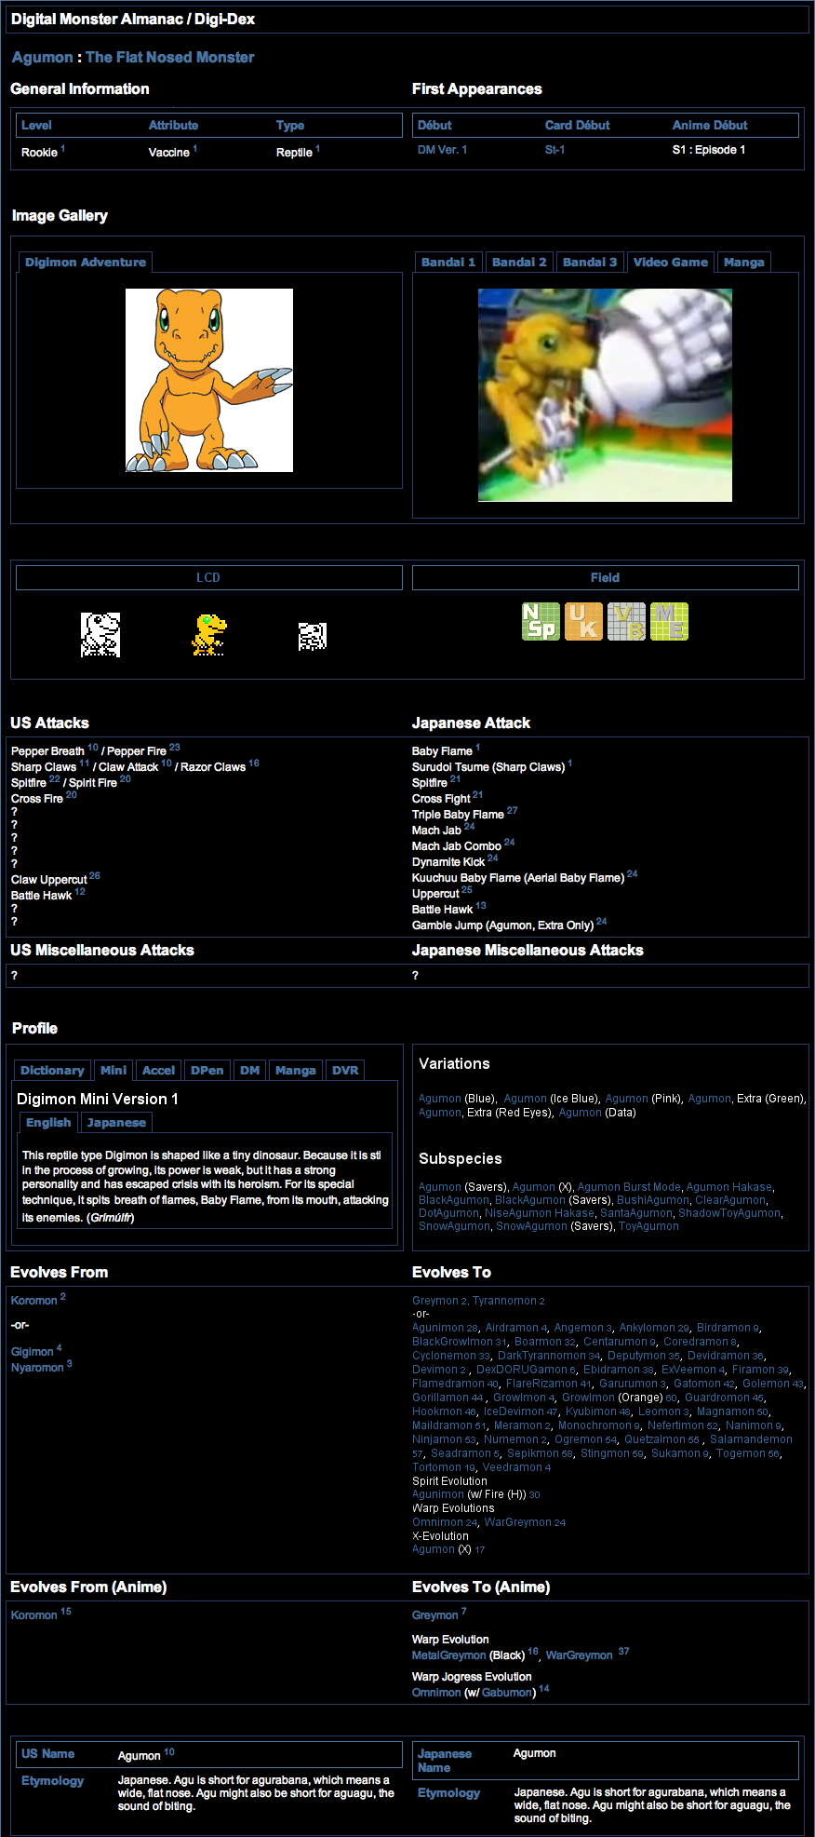815x1837 pixels.
Task: Open the Gigimon evolution link
Action: [x=33, y=1352]
